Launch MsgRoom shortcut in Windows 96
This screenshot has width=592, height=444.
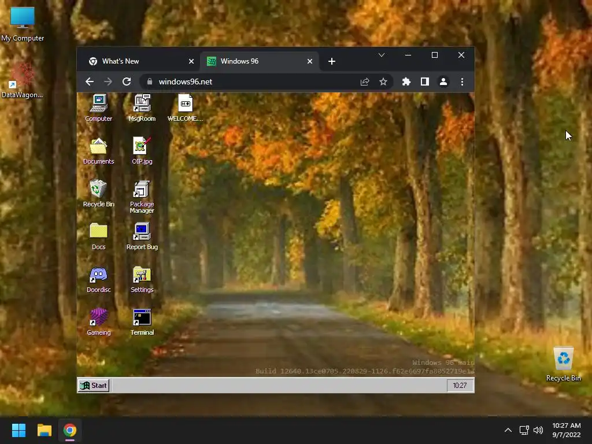click(x=142, y=108)
